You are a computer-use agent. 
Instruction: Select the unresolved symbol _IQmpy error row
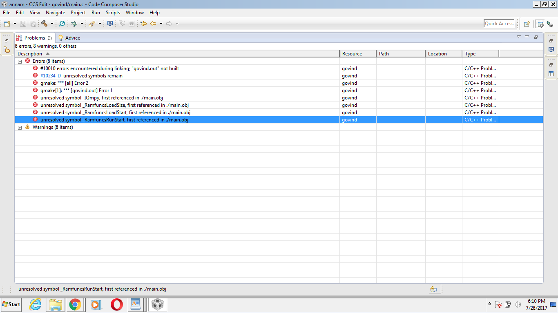coord(279,98)
